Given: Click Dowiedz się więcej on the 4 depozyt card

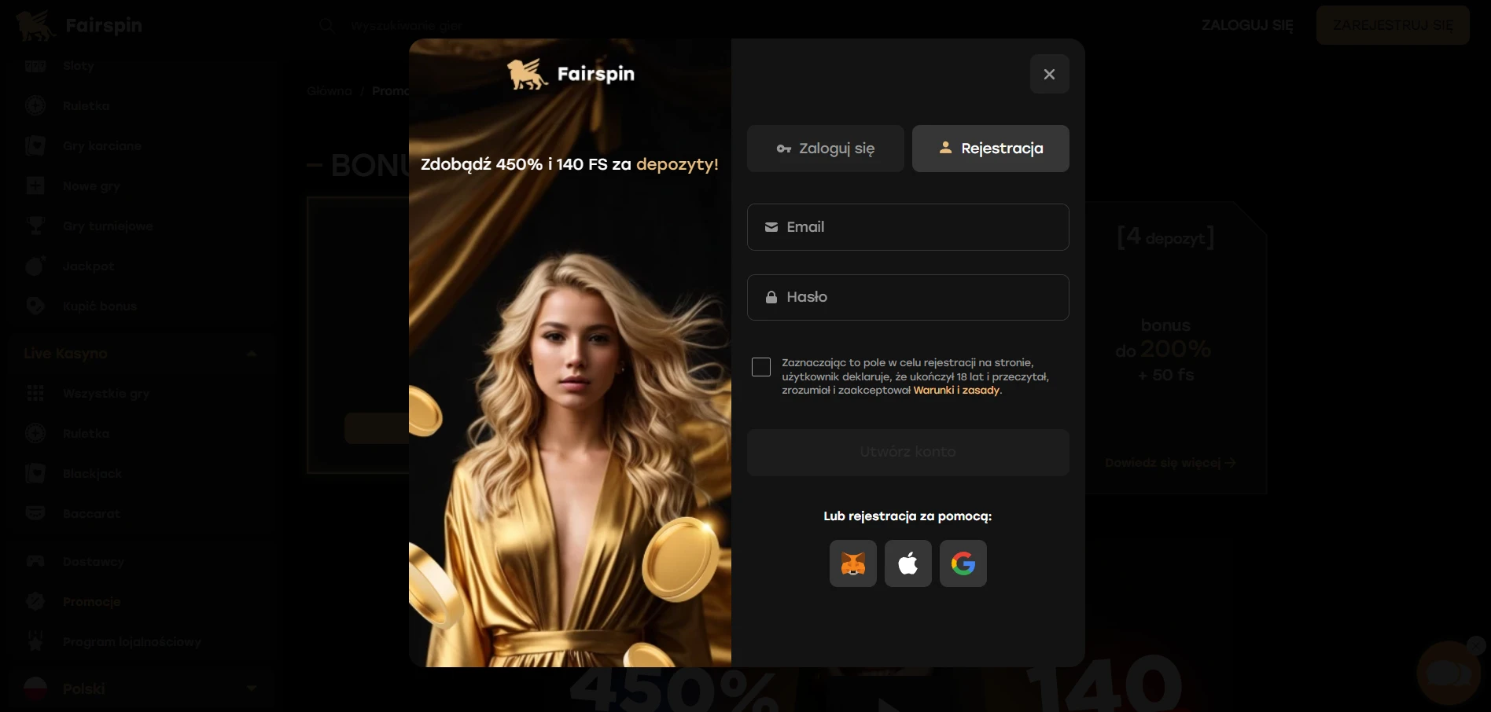Looking at the screenshot, I should (1170, 463).
